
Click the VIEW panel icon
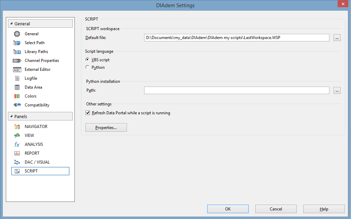[17, 136]
